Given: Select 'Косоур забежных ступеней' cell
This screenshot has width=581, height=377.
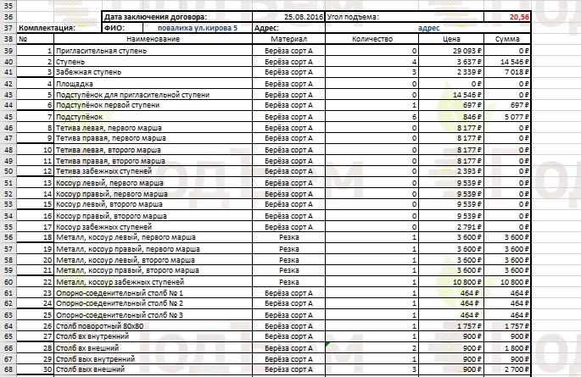Looking at the screenshot, I should [153, 226].
